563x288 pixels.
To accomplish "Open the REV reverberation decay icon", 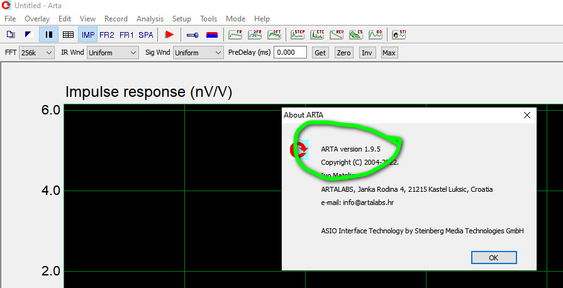I will (337, 35).
